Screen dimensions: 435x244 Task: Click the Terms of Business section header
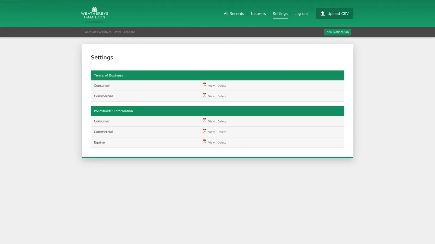coord(217,75)
